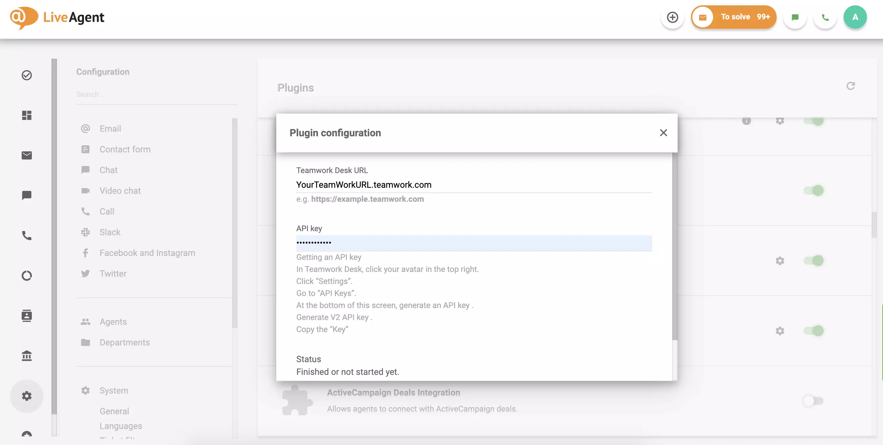
Task: Open Configuration via the gear sidebar icon
Action: (x=26, y=396)
